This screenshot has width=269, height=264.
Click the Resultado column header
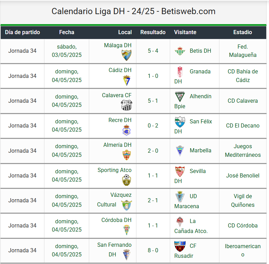[x=153, y=32]
